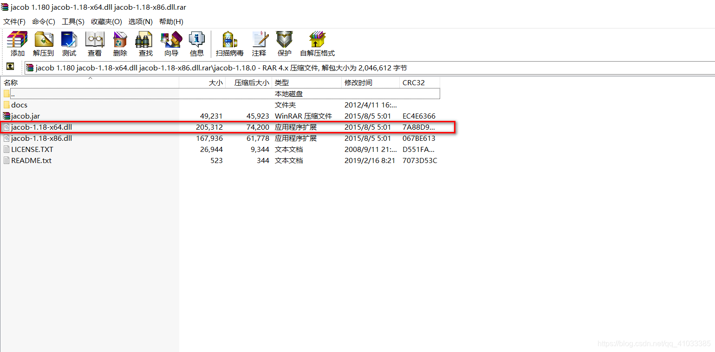Click the README.txt file icon
The image size is (715, 352).
6,160
